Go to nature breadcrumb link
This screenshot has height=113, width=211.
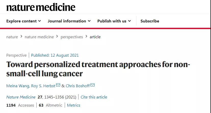pyautogui.click(x=12, y=37)
